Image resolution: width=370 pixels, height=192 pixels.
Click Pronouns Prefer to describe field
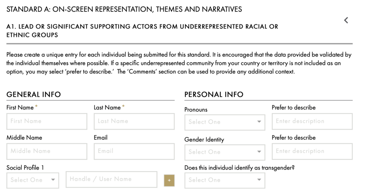click(x=312, y=121)
